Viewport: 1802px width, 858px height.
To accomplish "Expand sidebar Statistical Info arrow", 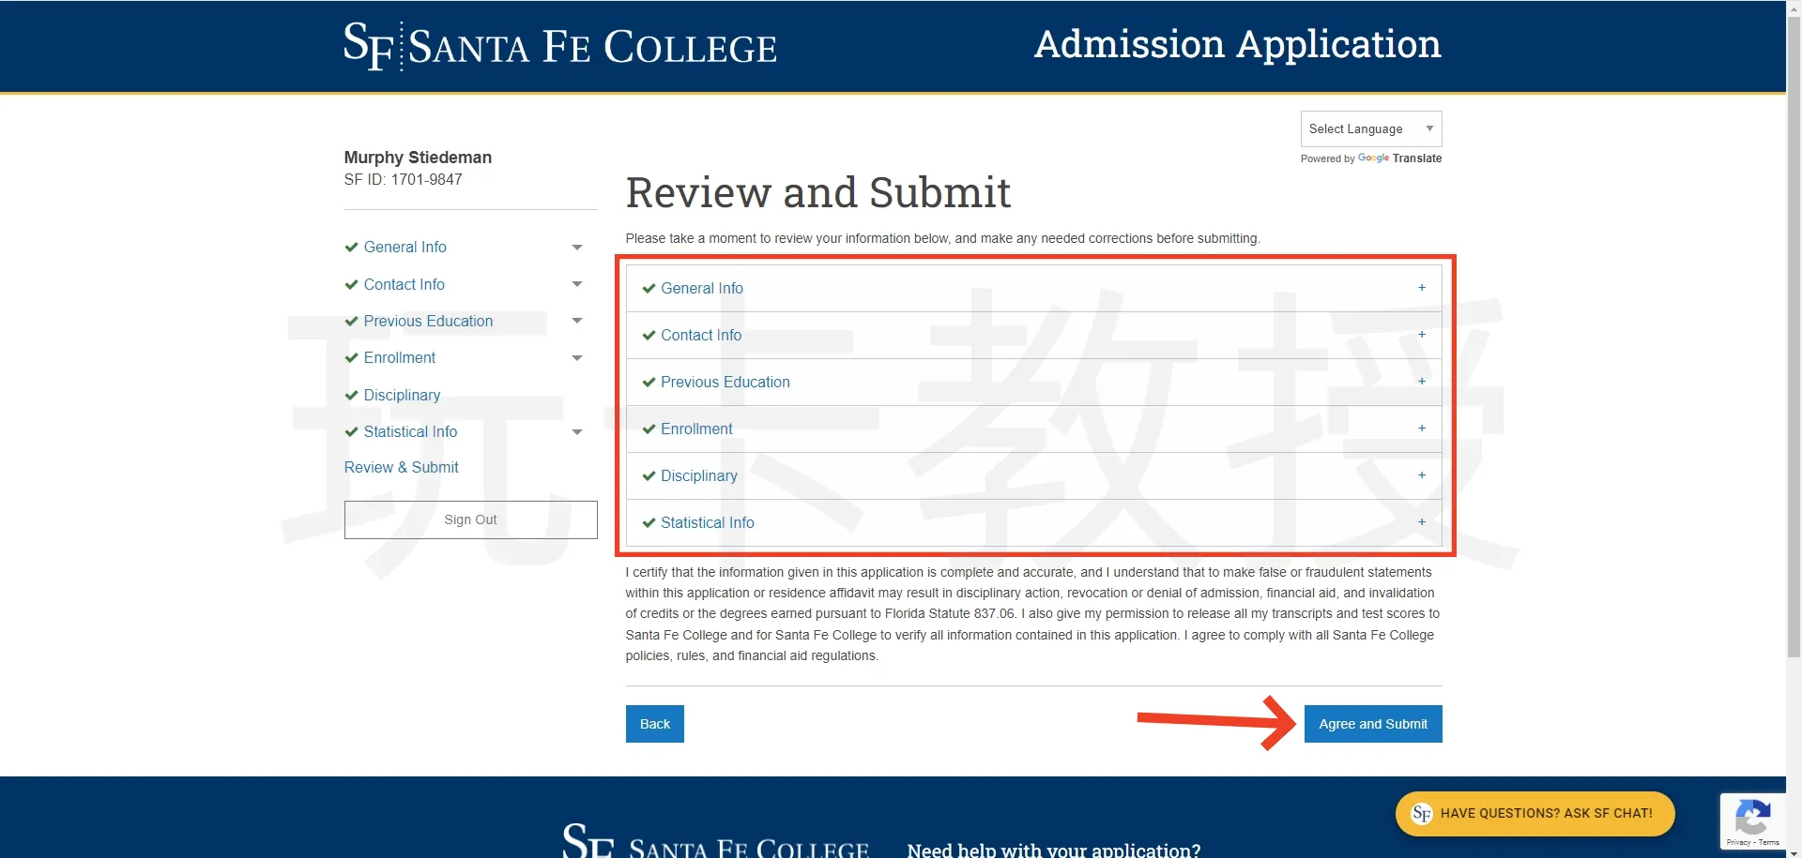I will point(577,432).
